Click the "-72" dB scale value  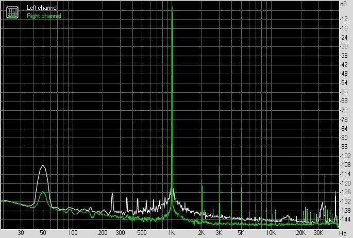pos(344,110)
